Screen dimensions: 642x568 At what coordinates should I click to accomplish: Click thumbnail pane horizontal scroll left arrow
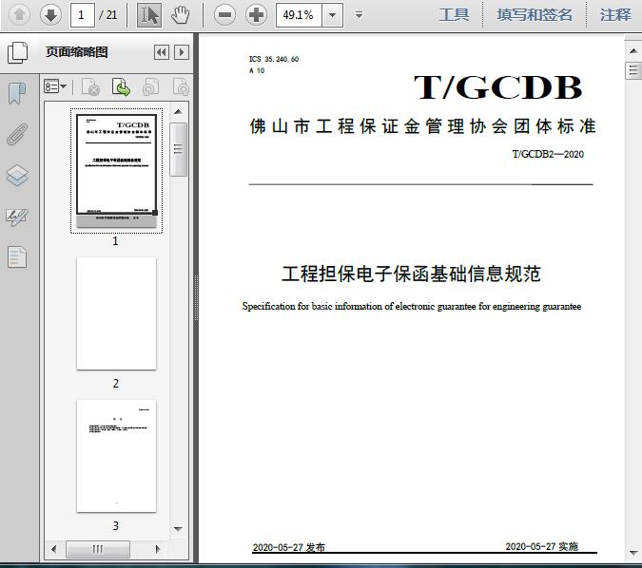[x=53, y=549]
